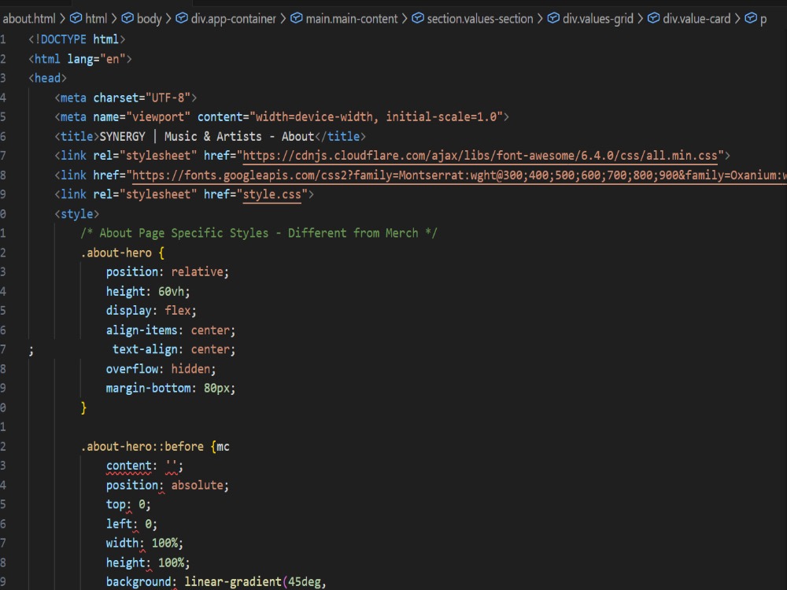
Task: Click the content: '' declaration
Action: point(145,466)
